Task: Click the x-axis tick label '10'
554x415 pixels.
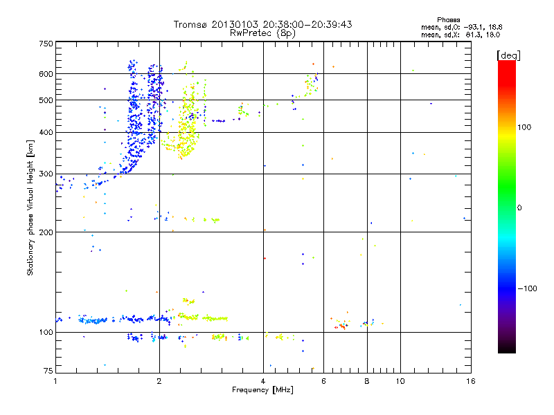Action: tap(400, 381)
